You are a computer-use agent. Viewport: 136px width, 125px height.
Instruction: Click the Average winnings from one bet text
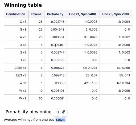[x=29, y=120]
